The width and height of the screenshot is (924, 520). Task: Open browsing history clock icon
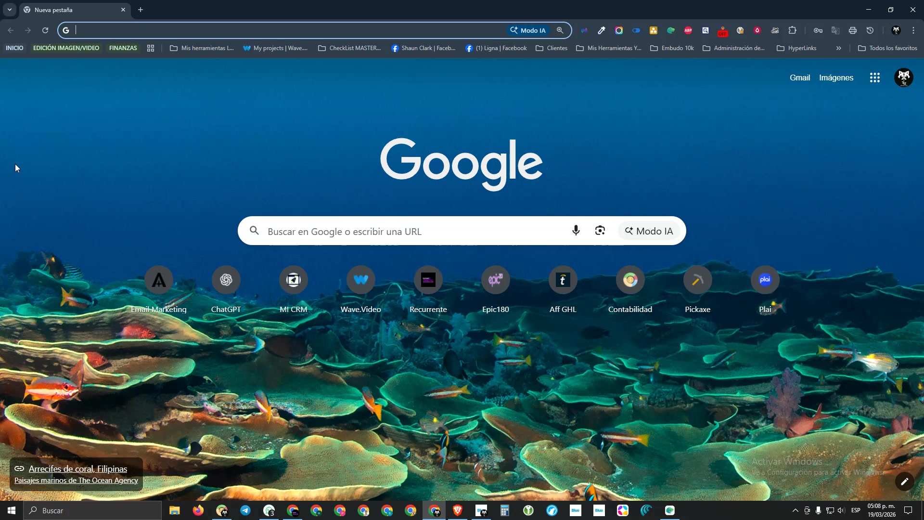(x=870, y=30)
